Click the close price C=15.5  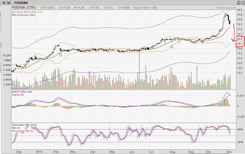pyautogui.click(x=108, y=8)
